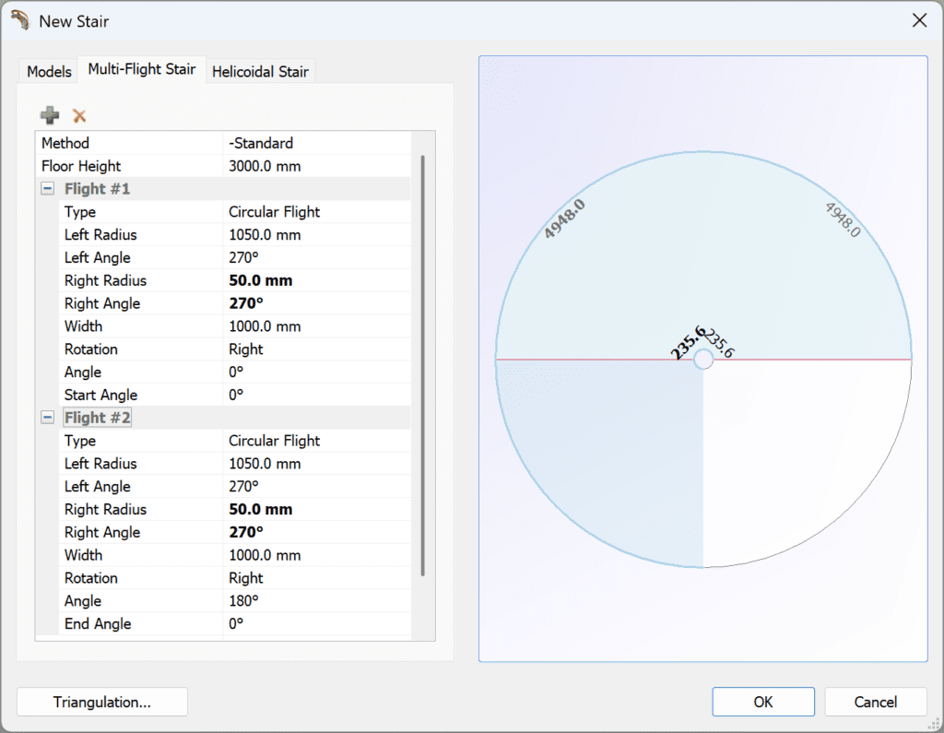The image size is (944, 733).
Task: Open the Method -Standard value field
Action: pos(317,143)
